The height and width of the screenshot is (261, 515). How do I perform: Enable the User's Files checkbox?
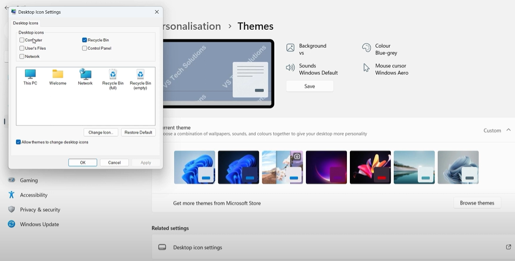point(21,48)
